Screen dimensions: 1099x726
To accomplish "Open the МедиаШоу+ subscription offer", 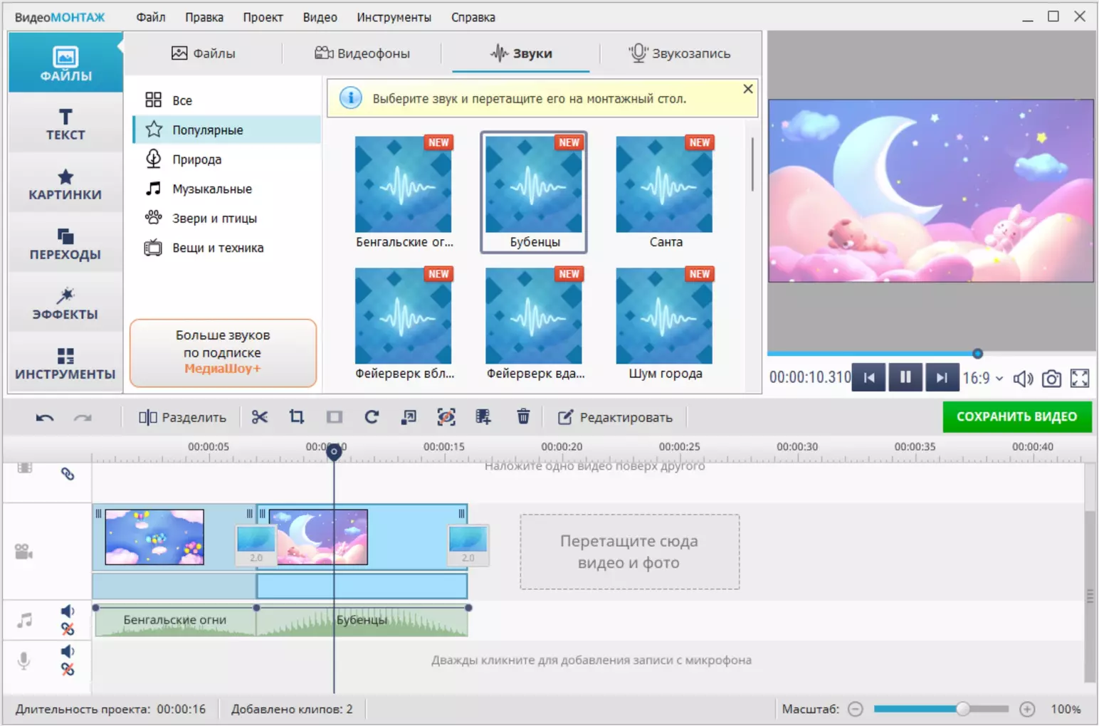I will [x=223, y=352].
